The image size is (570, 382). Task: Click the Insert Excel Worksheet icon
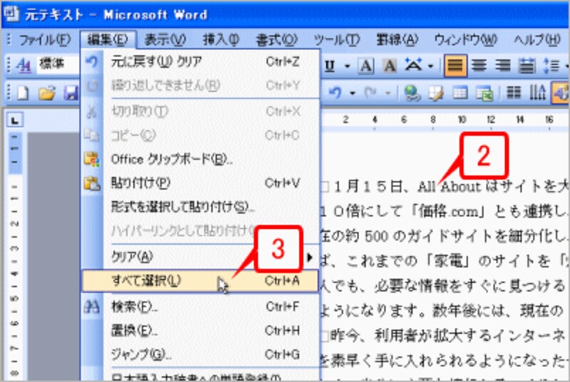point(484,94)
